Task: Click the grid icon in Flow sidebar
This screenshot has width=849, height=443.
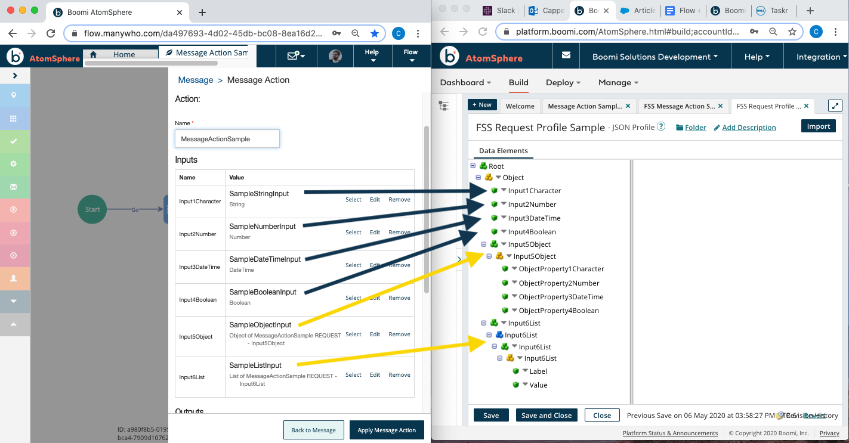Action: pos(14,119)
